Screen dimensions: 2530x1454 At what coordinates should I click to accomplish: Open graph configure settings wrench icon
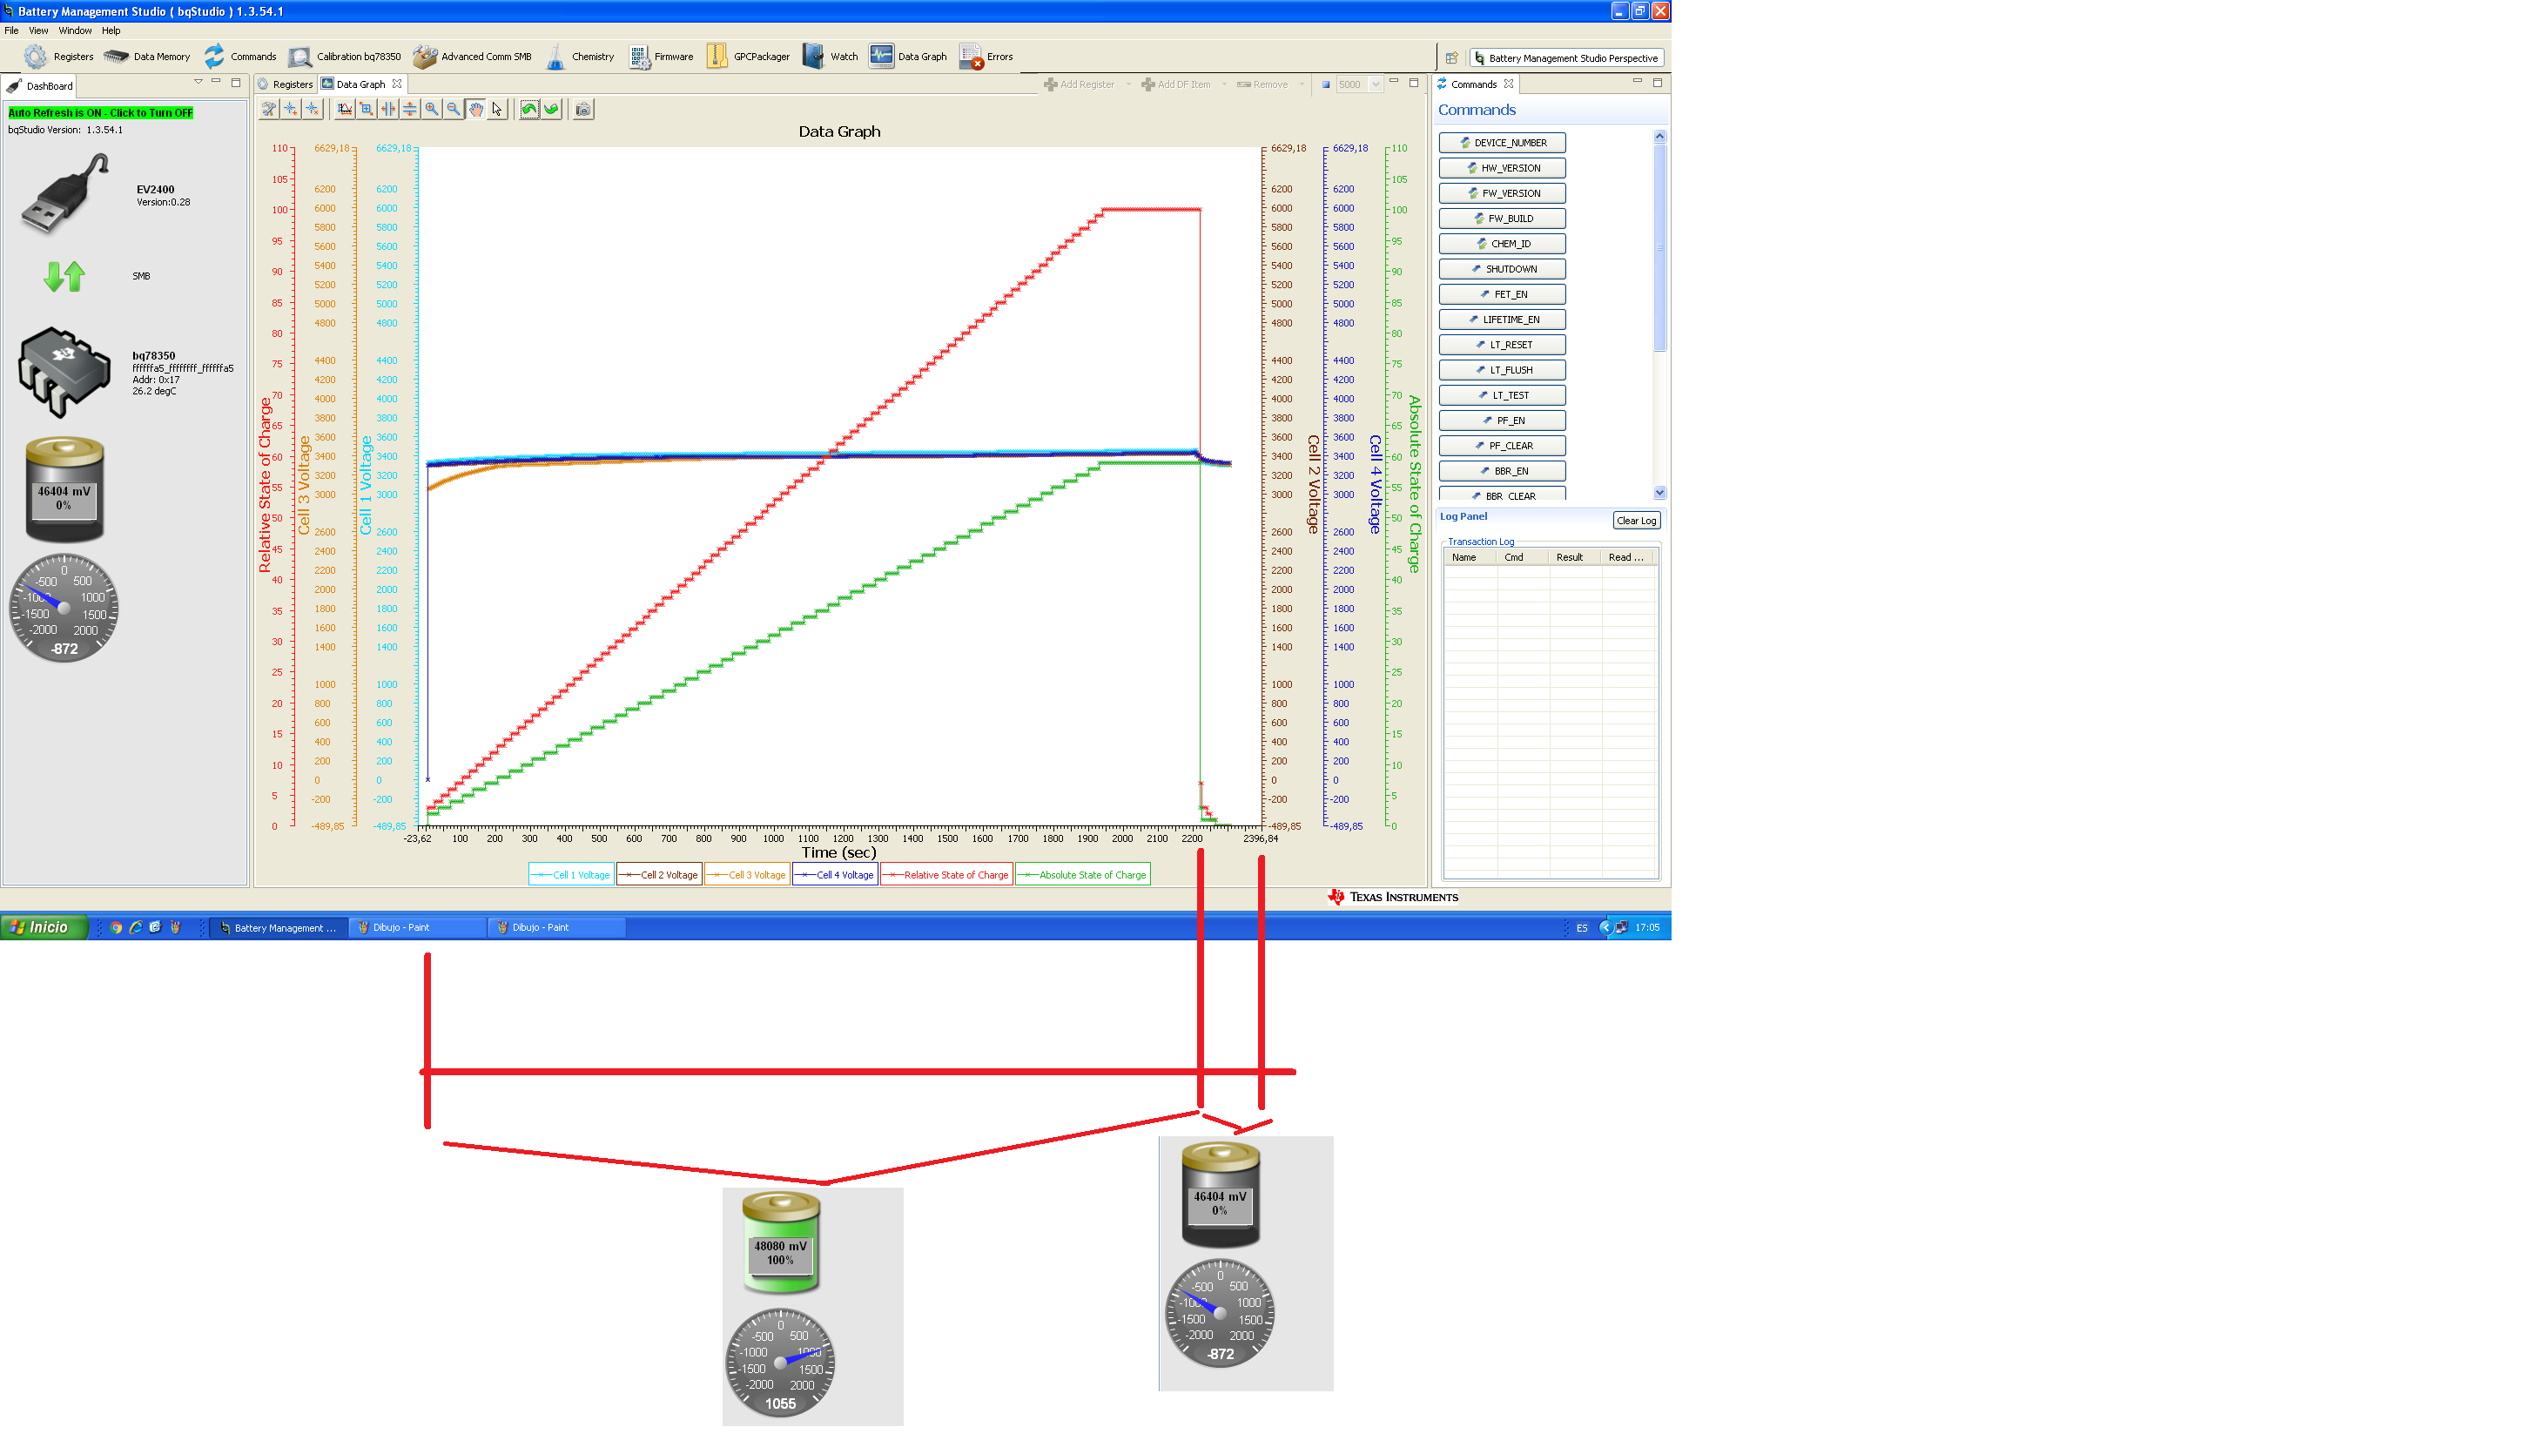click(x=268, y=109)
